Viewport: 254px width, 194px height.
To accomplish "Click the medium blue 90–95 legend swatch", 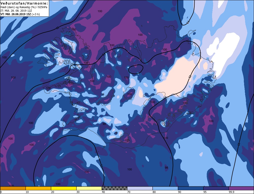I will tap(191, 188).
